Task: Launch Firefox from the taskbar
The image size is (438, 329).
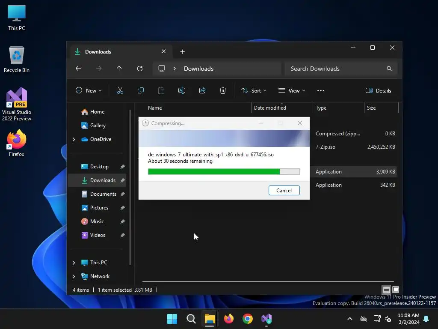Action: 229,319
